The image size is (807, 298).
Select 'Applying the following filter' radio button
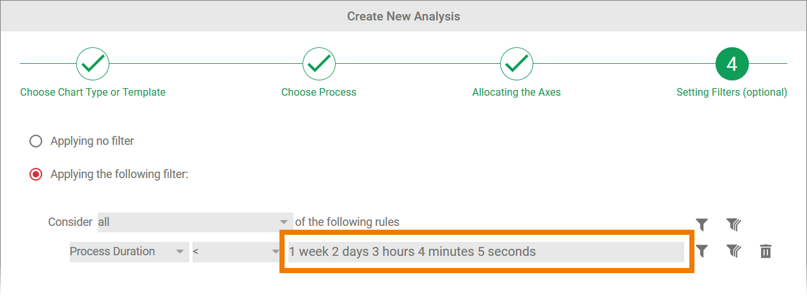(x=36, y=174)
